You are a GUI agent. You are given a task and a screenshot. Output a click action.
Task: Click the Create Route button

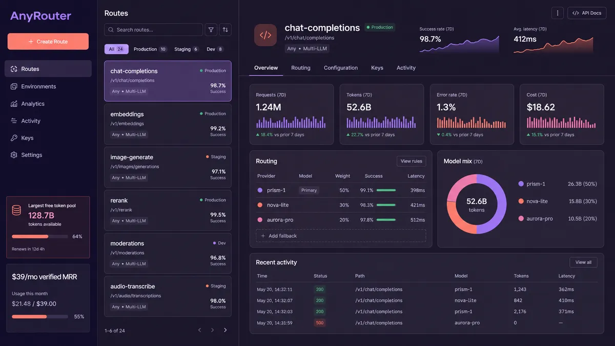coord(48,42)
